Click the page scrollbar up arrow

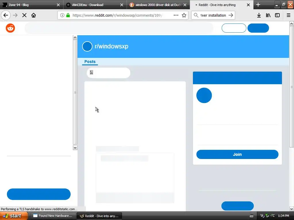click(292, 23)
